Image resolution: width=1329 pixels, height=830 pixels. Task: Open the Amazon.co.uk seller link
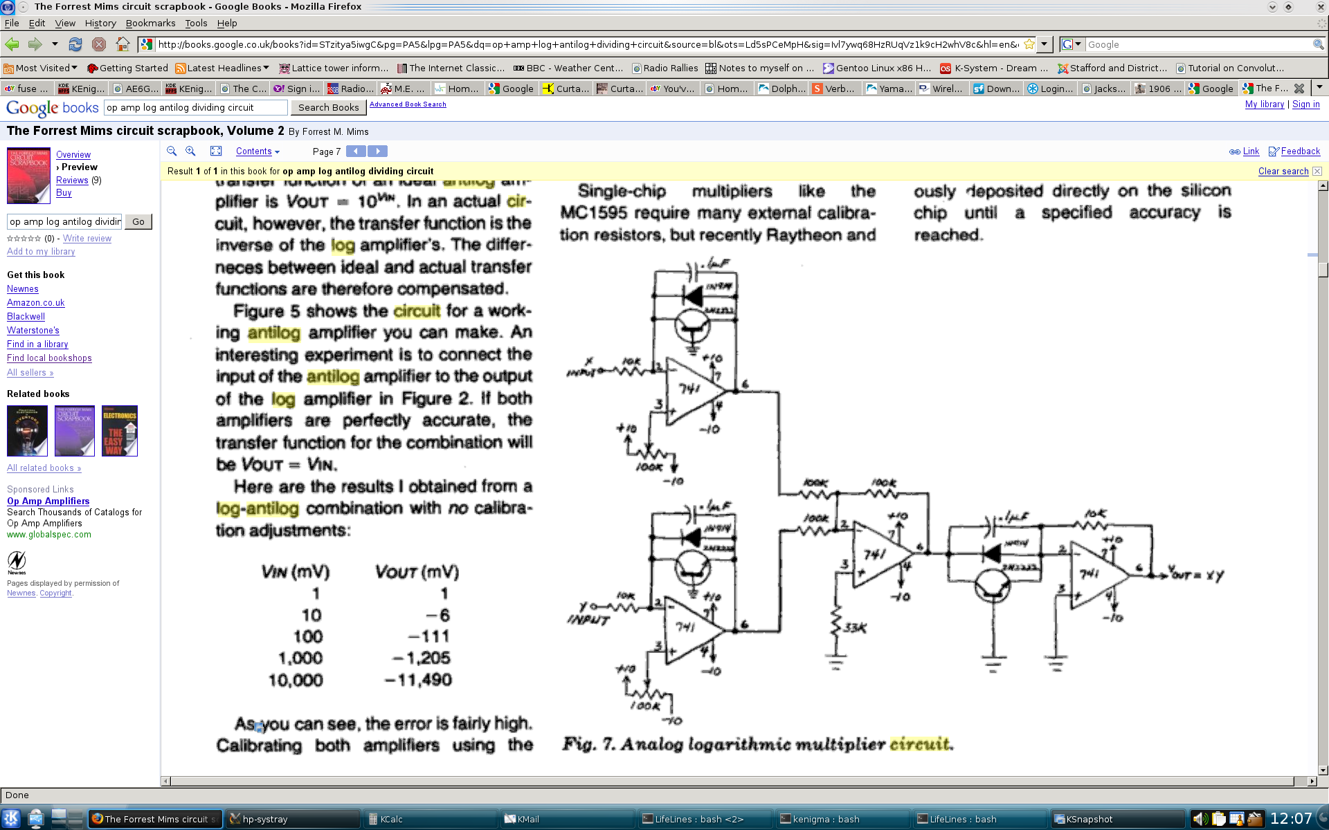coord(36,303)
